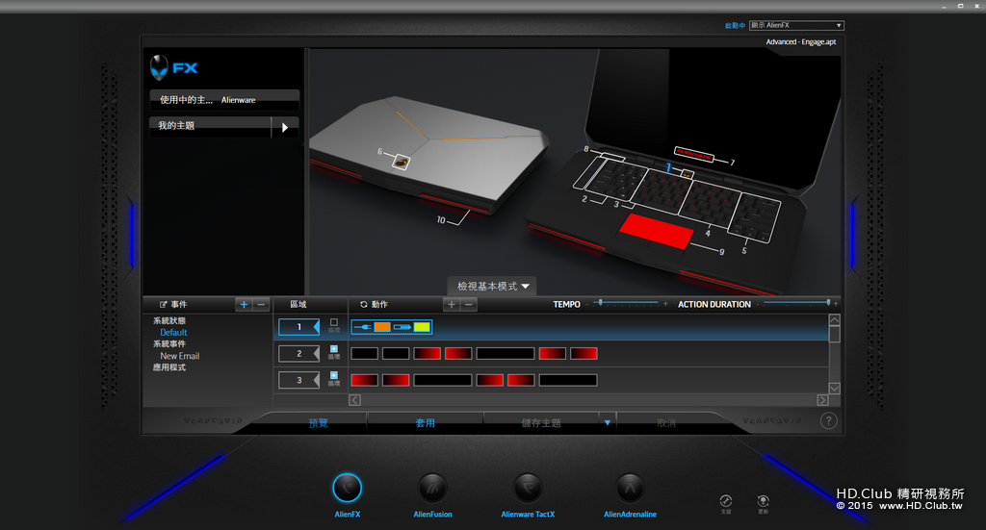986x530 pixels.
Task: Select the alien head zone 6 on lid
Action: tap(402, 162)
